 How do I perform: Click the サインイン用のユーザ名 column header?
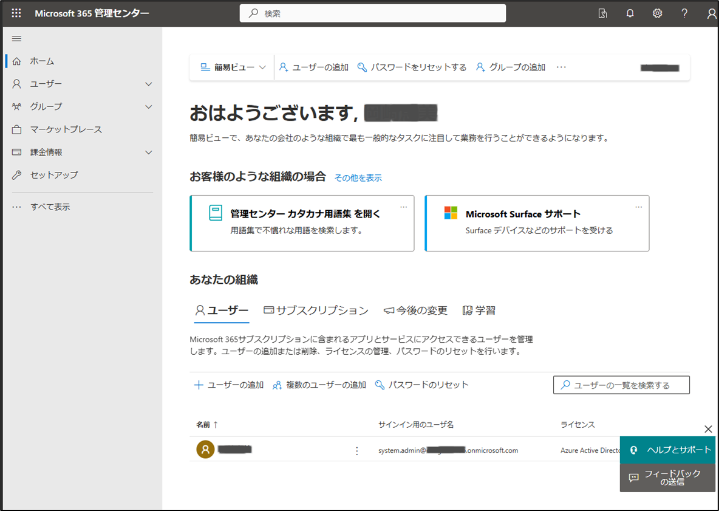tap(416, 425)
